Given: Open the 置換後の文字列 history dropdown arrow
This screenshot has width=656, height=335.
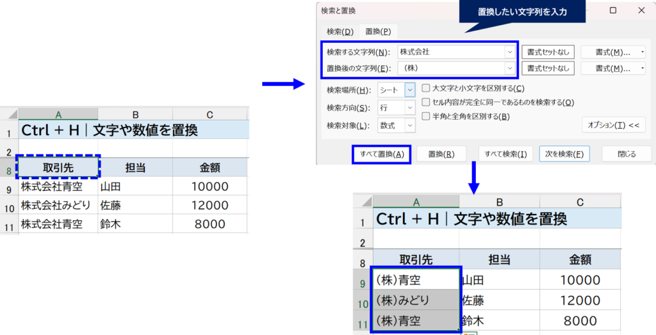Looking at the screenshot, I should pos(510,68).
